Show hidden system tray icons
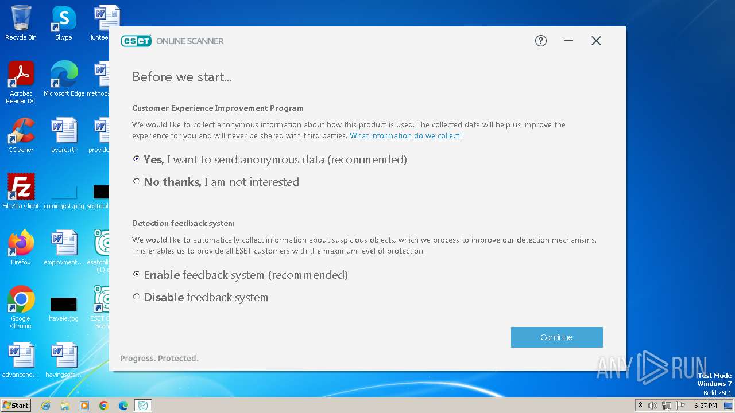 click(x=640, y=405)
